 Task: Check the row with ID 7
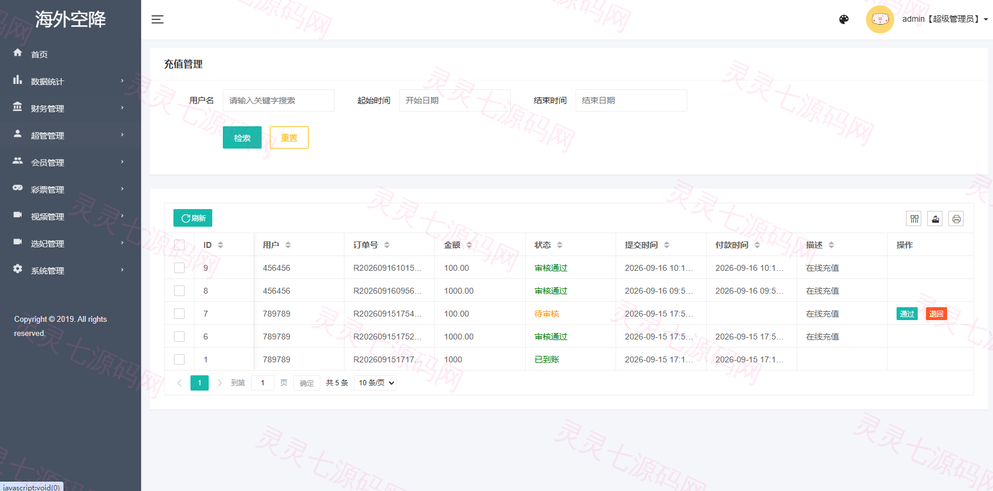(179, 314)
